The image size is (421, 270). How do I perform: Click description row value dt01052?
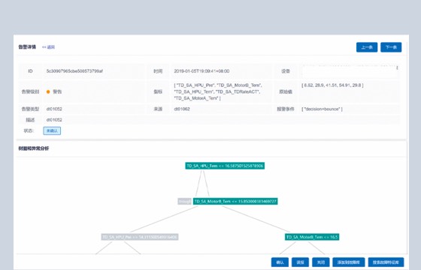pos(54,120)
